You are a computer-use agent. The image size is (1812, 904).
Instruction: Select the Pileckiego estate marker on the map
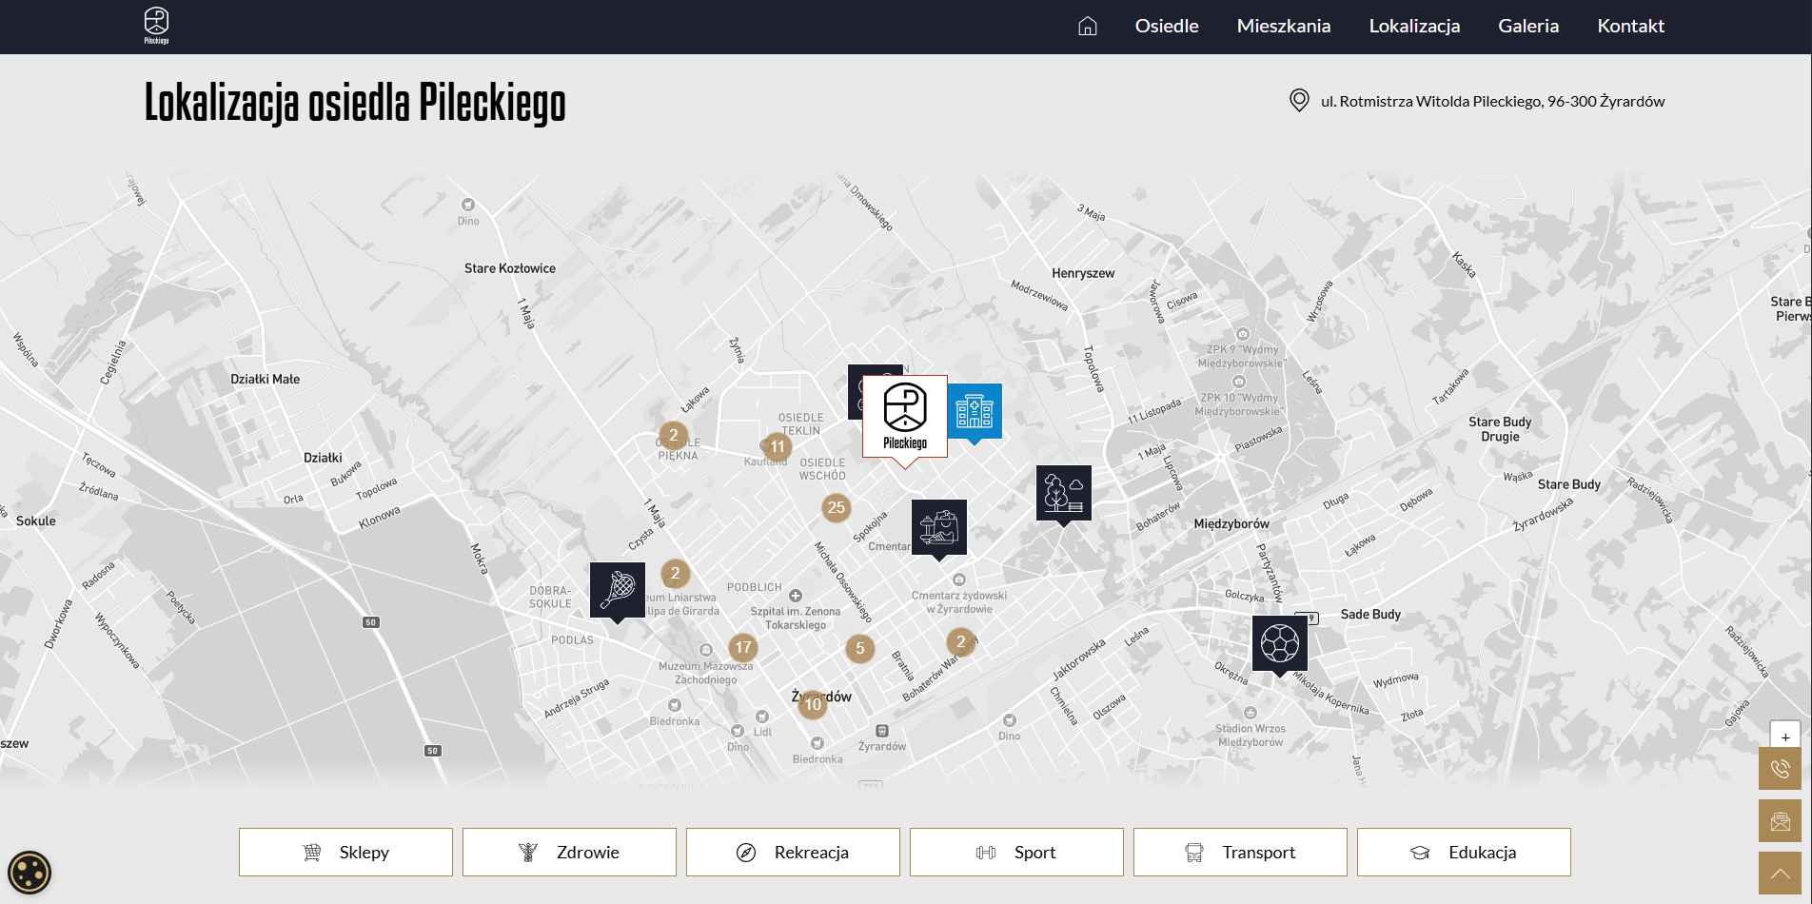(x=904, y=417)
